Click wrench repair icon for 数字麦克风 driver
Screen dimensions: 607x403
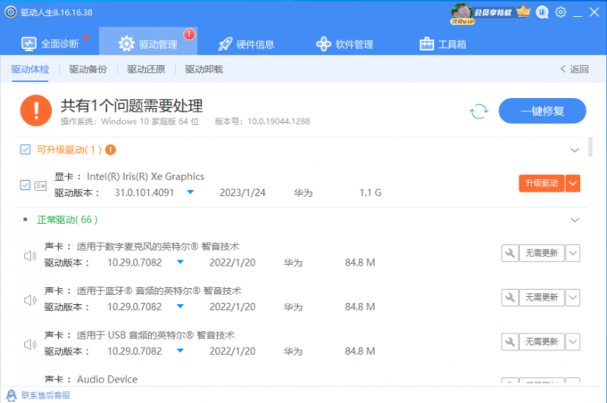510,253
